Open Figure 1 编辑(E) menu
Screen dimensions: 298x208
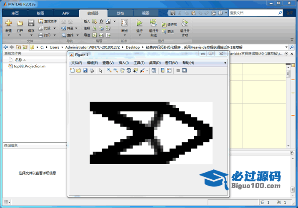(92, 63)
